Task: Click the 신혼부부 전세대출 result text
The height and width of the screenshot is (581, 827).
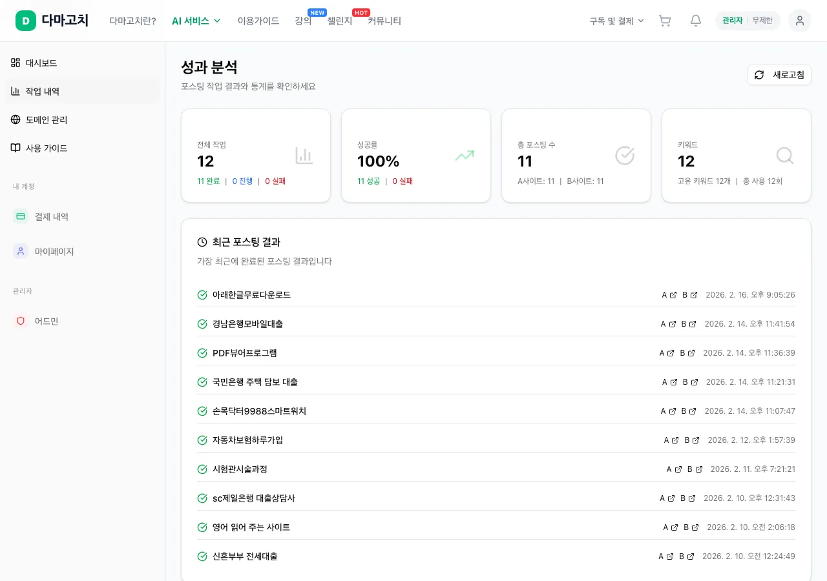Action: point(245,556)
